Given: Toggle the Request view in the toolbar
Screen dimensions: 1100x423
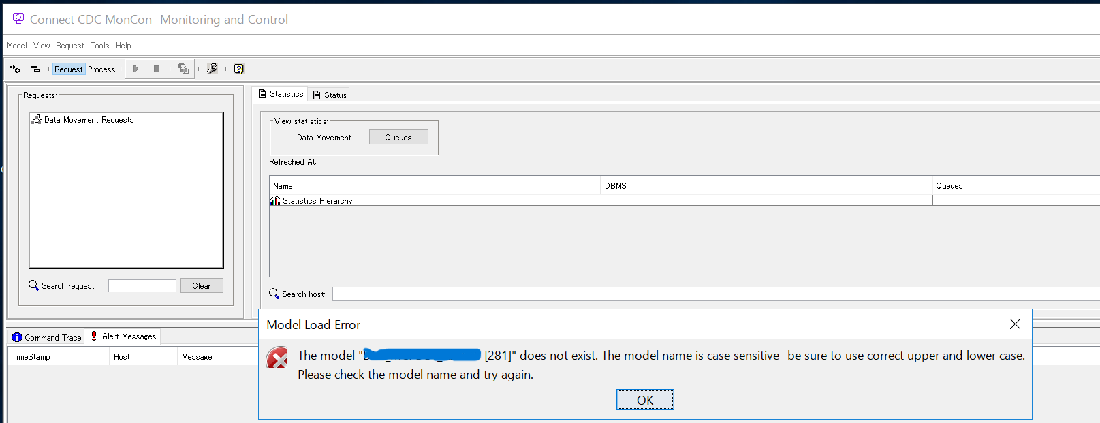Looking at the screenshot, I should click(69, 69).
